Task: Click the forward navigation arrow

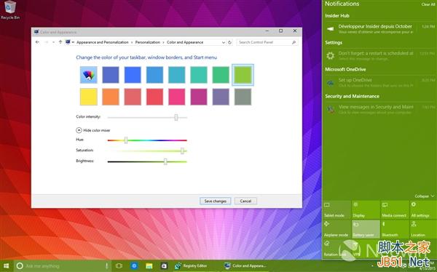Action: [x=47, y=42]
